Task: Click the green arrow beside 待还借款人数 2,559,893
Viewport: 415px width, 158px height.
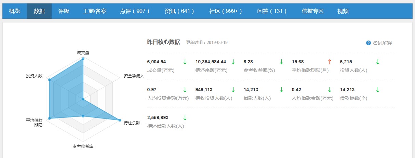Action: [x=185, y=117]
